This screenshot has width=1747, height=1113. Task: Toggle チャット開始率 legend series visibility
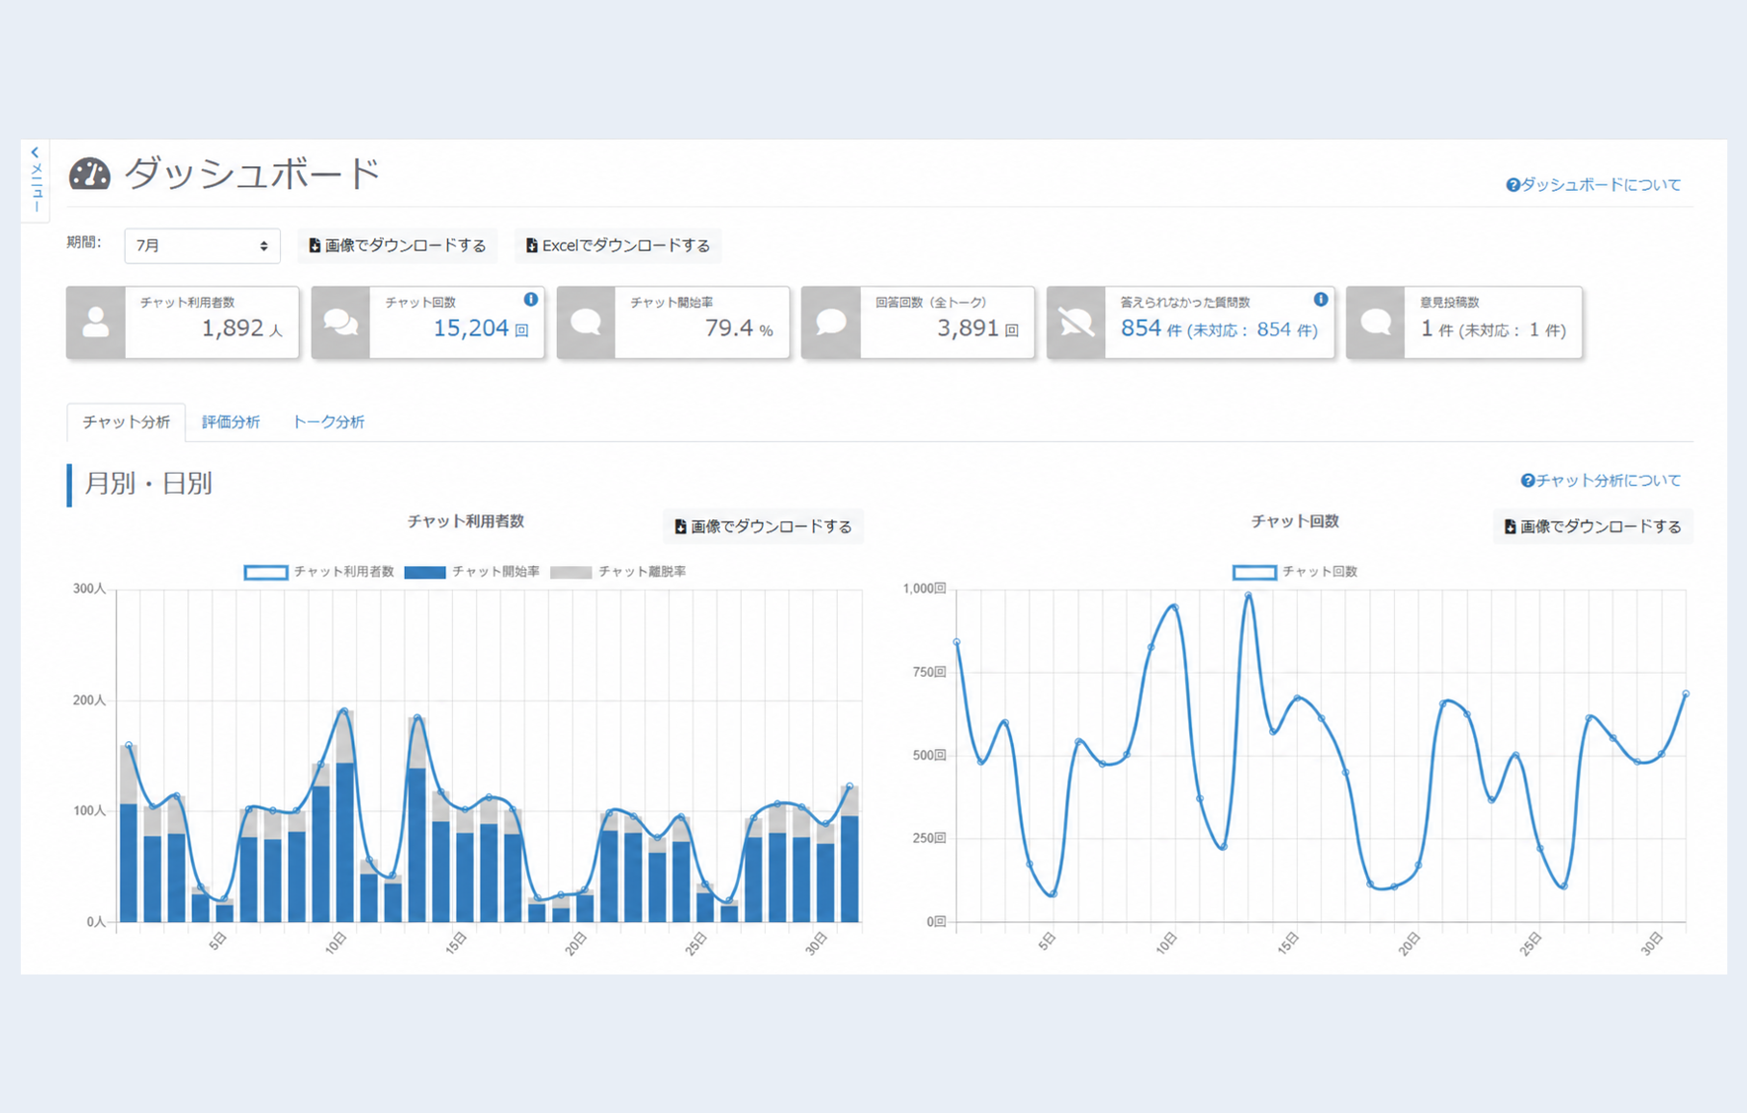(x=473, y=572)
